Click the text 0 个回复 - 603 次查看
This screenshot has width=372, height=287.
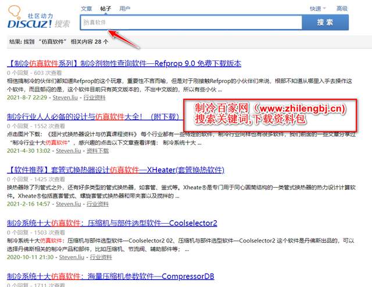click(34, 73)
